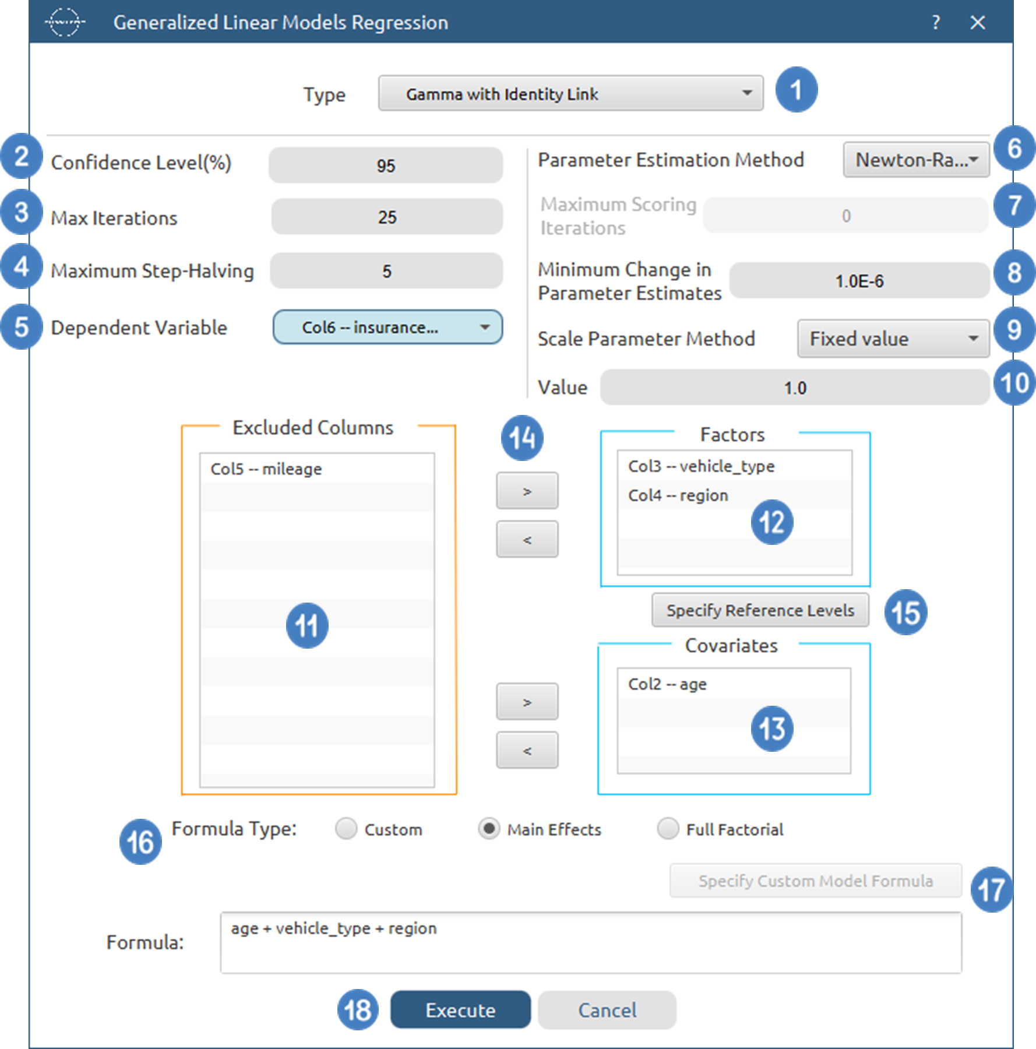This screenshot has width=1036, height=1049.
Task: Open the Scale Parameter Method dropdown Fixed value
Action: point(893,339)
